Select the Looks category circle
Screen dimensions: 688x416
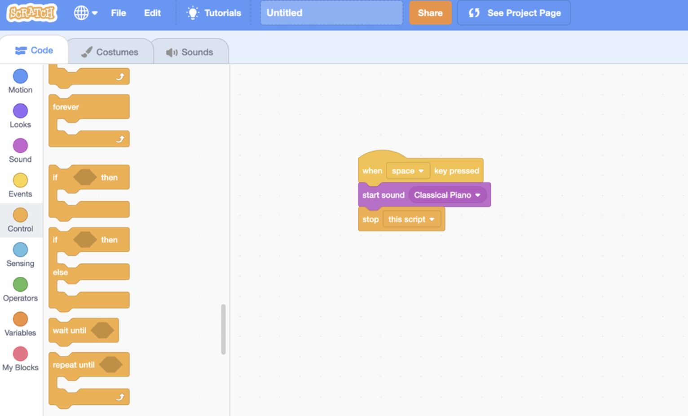[x=20, y=111]
